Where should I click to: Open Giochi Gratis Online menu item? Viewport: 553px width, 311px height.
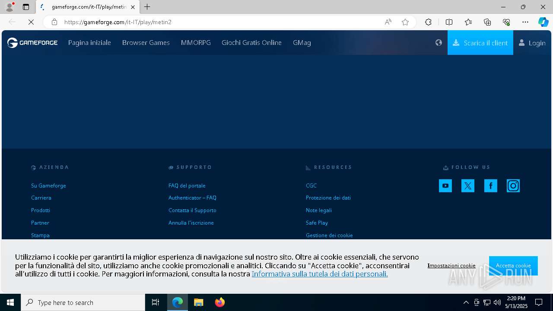[x=251, y=42]
